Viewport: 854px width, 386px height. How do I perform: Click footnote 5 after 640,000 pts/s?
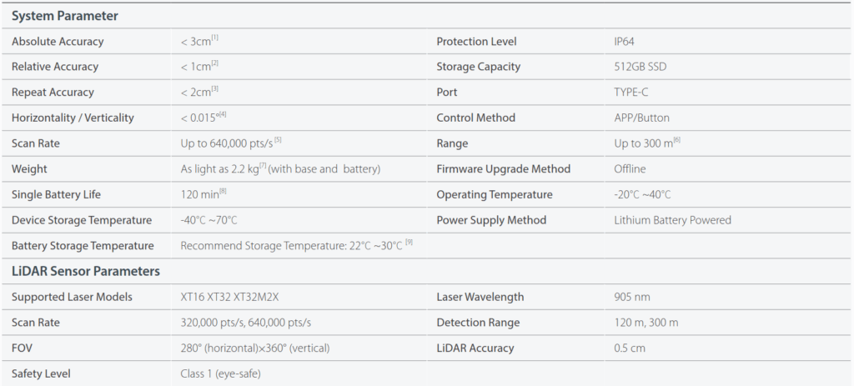pyautogui.click(x=278, y=140)
